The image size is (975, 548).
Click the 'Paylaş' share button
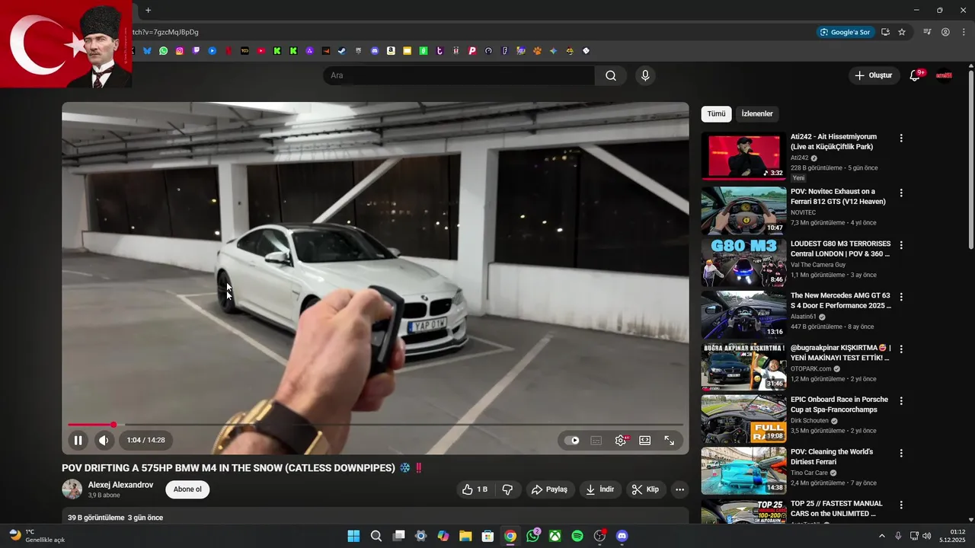pos(549,489)
